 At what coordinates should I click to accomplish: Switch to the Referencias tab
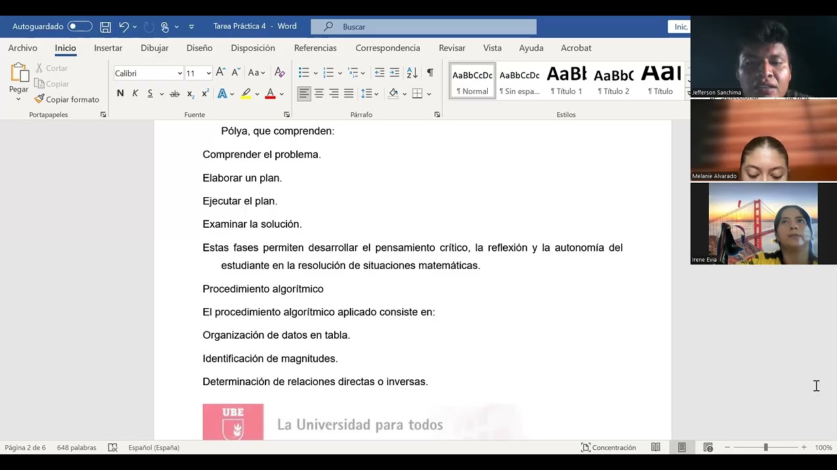315,48
